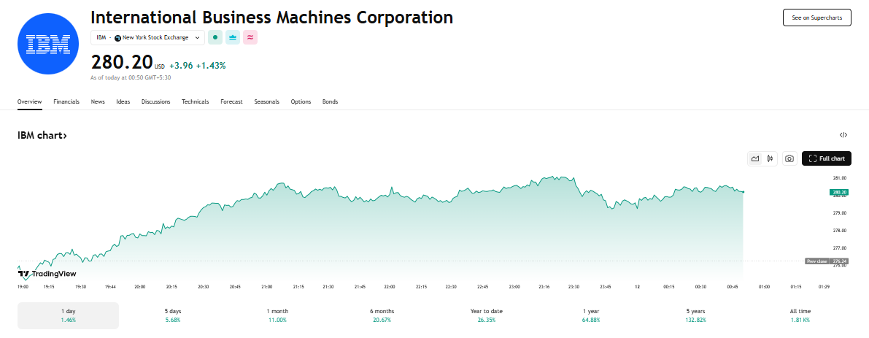869x338 pixels.
Task: Switch to candlestick chart style icon
Action: (x=770, y=158)
